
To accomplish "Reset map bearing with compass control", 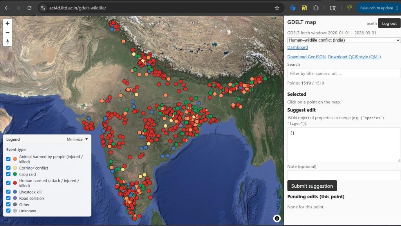I will tap(7, 41).
